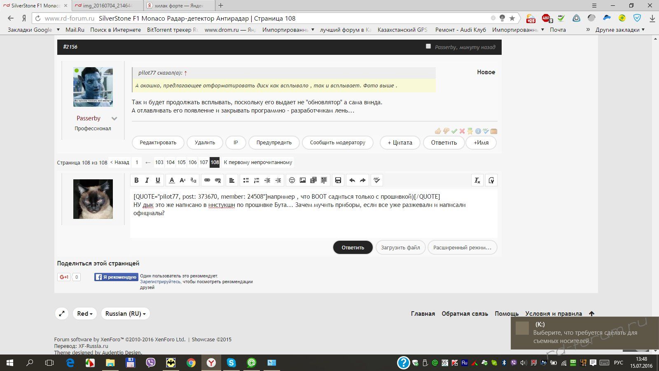The width and height of the screenshot is (659, 371).
Task: Toggle bold formatting in the editor
Action: coord(136,180)
